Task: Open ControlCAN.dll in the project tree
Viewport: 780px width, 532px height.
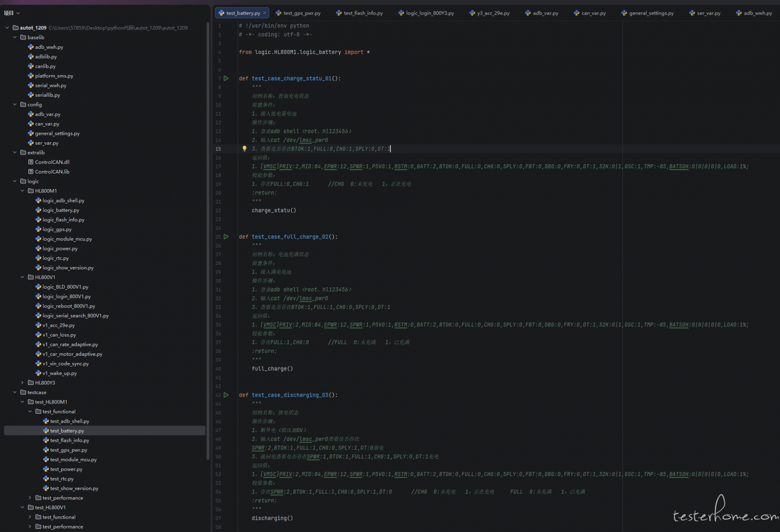Action: pyautogui.click(x=52, y=162)
